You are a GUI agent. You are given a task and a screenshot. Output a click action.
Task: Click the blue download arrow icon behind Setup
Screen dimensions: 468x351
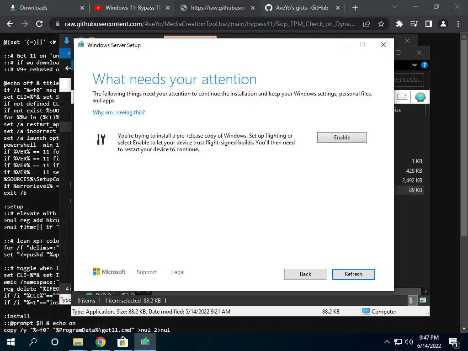67,41
